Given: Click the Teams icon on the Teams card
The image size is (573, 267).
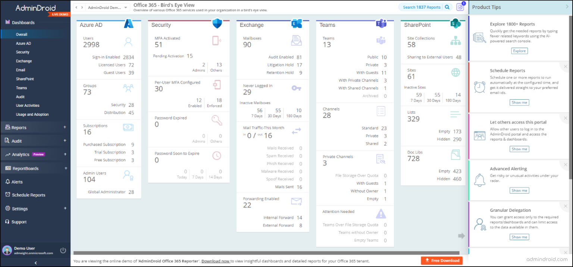Looking at the screenshot, I should point(381,24).
